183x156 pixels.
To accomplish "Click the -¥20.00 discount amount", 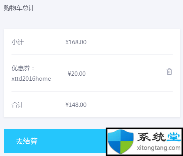I will [x=75, y=74].
